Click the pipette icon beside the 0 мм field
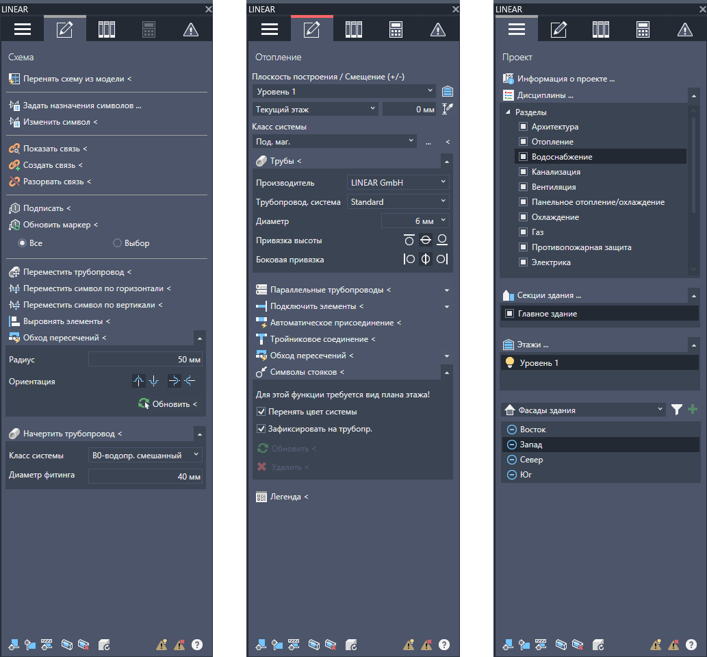This screenshot has height=657, width=707. (448, 109)
